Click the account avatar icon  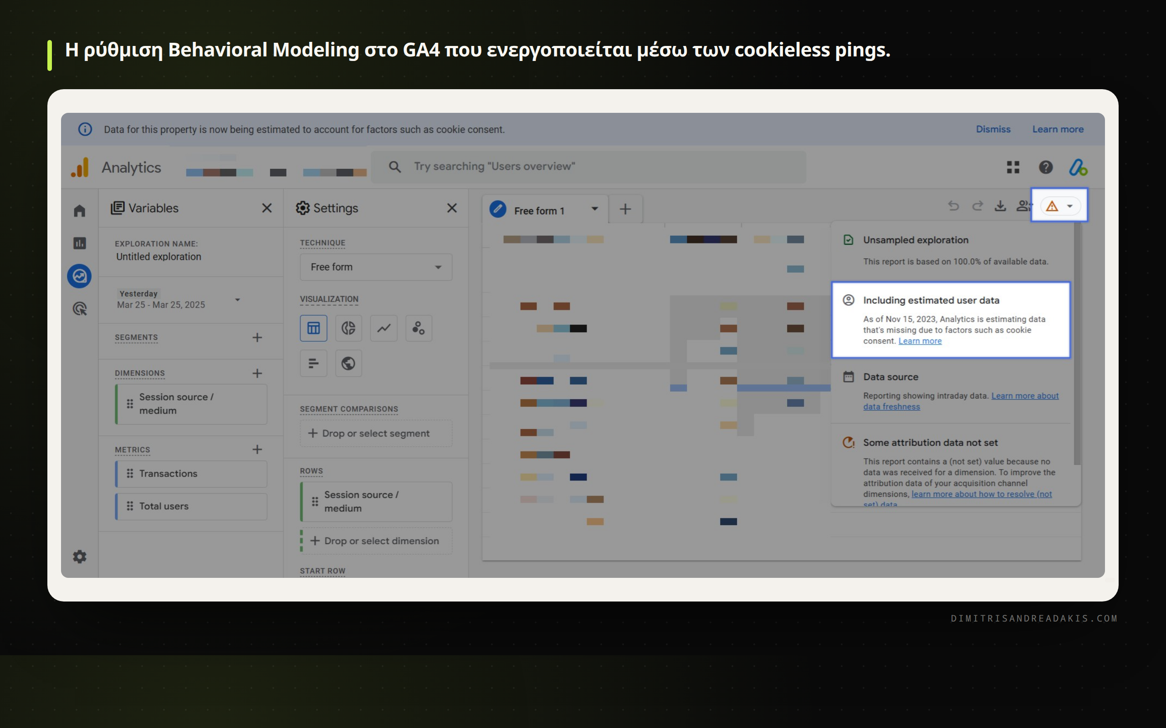pyautogui.click(x=1078, y=167)
